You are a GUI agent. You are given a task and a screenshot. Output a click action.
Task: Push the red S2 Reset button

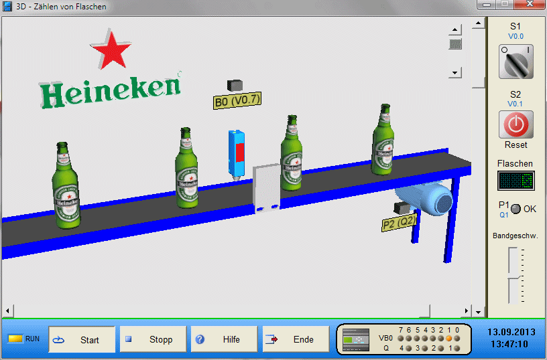[x=516, y=124]
